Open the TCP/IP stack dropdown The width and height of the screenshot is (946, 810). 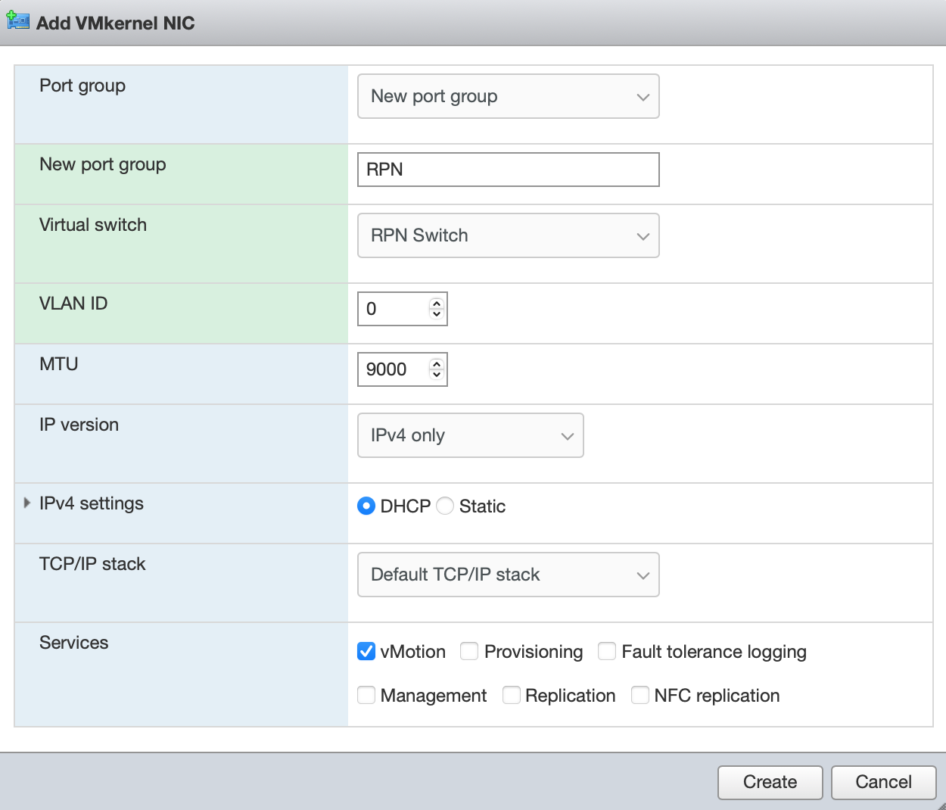click(x=508, y=575)
